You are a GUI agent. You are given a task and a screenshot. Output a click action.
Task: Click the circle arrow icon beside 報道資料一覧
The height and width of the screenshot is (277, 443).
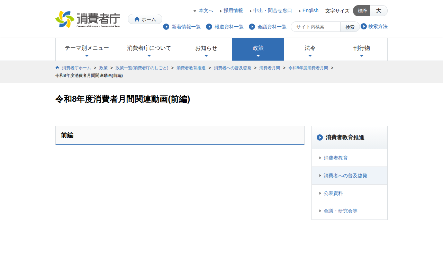pyautogui.click(x=209, y=27)
